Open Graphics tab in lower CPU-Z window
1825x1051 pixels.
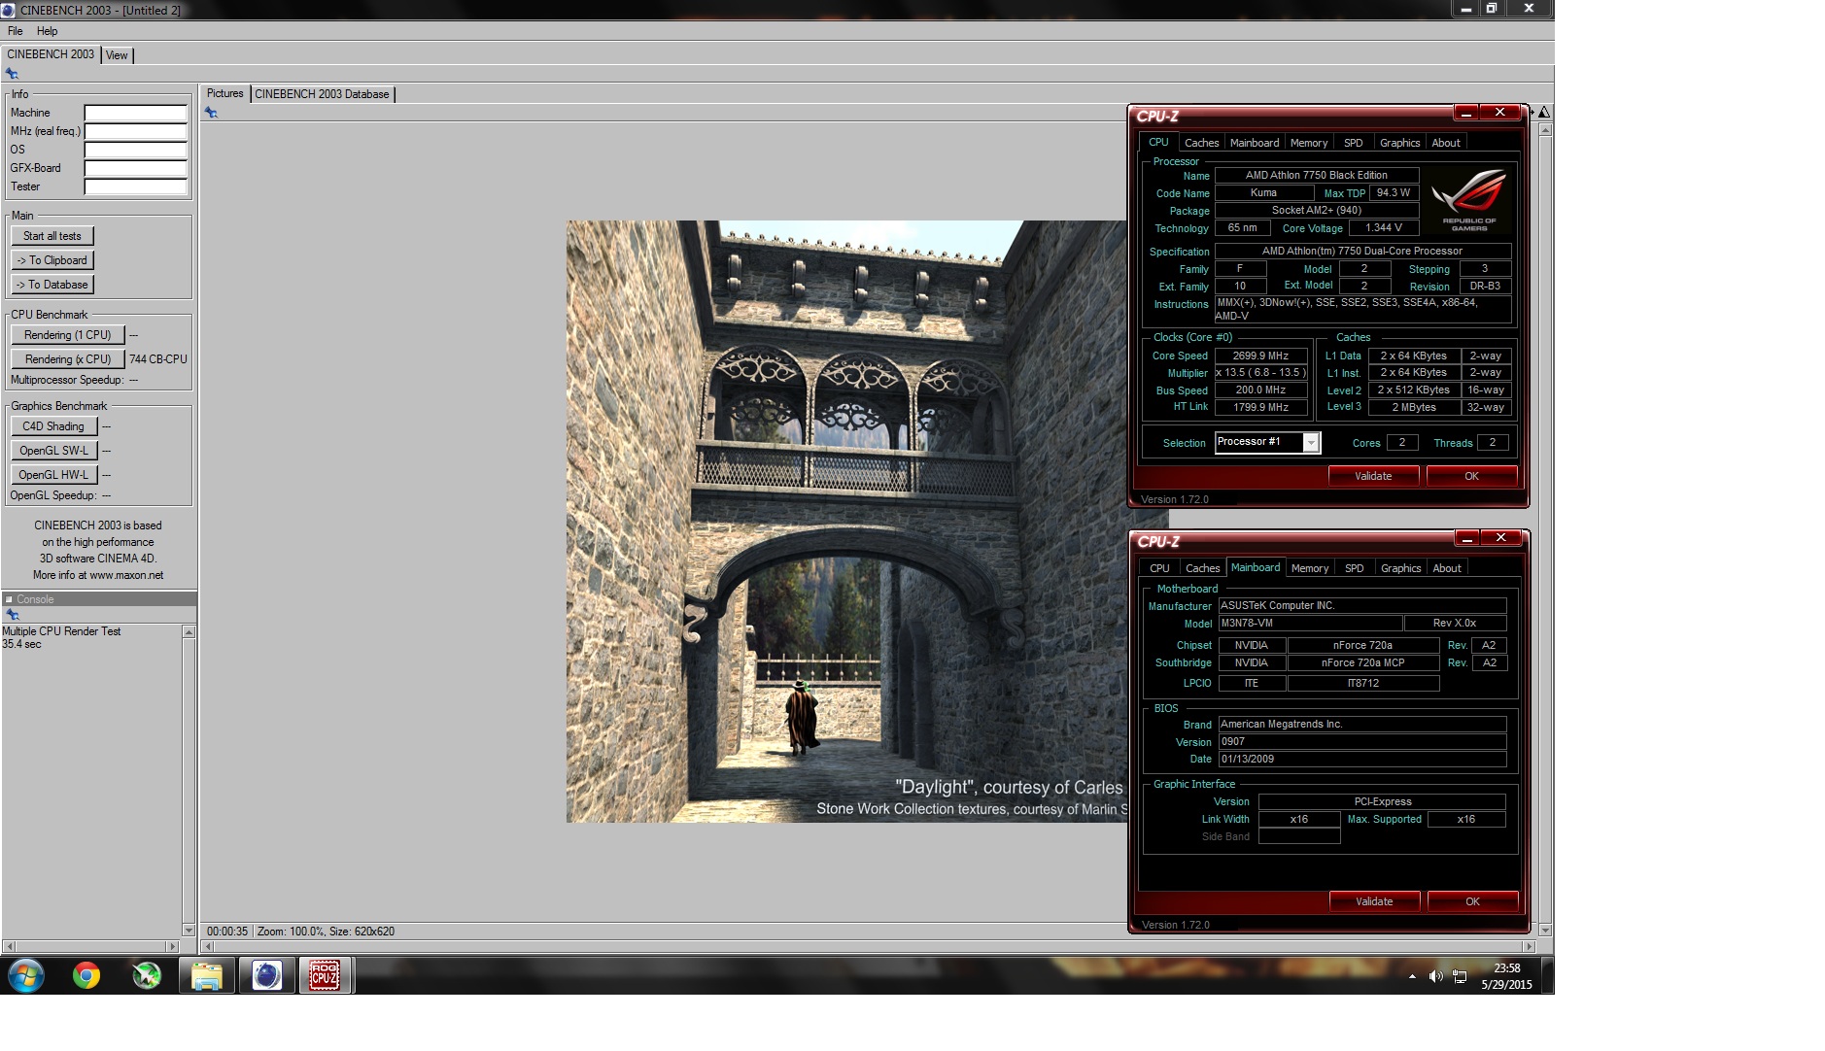tap(1400, 568)
